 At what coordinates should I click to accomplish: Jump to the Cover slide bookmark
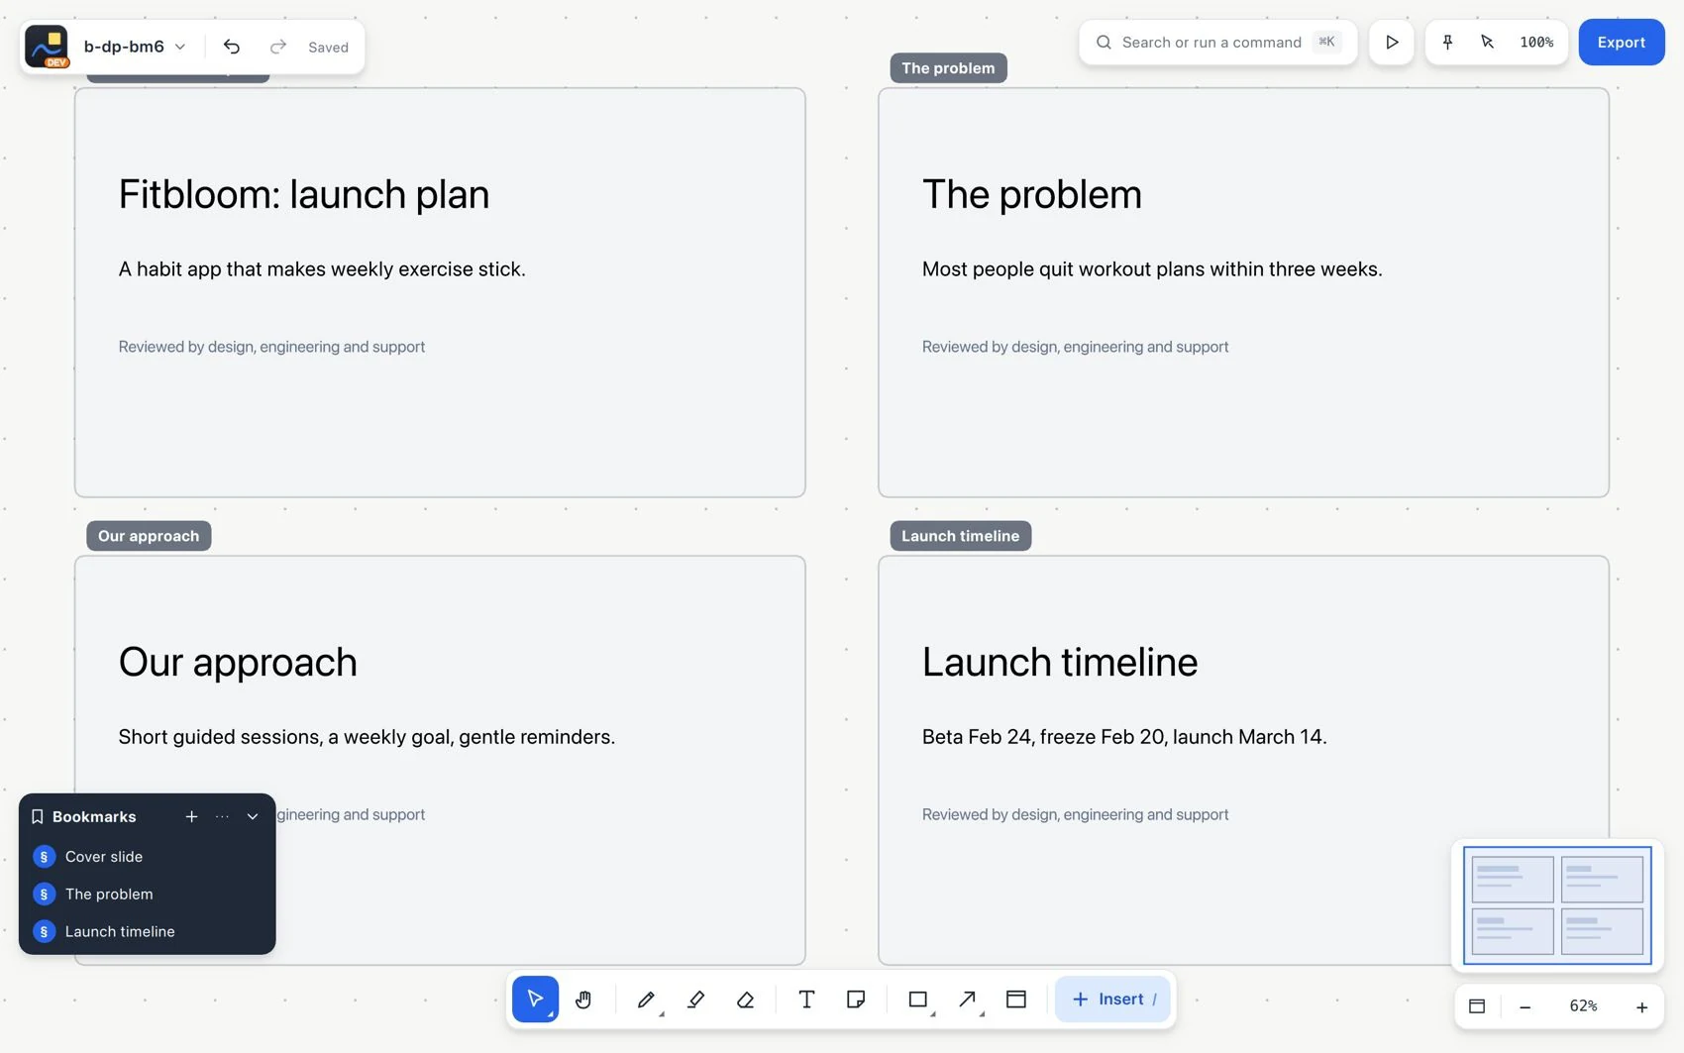pos(147,856)
